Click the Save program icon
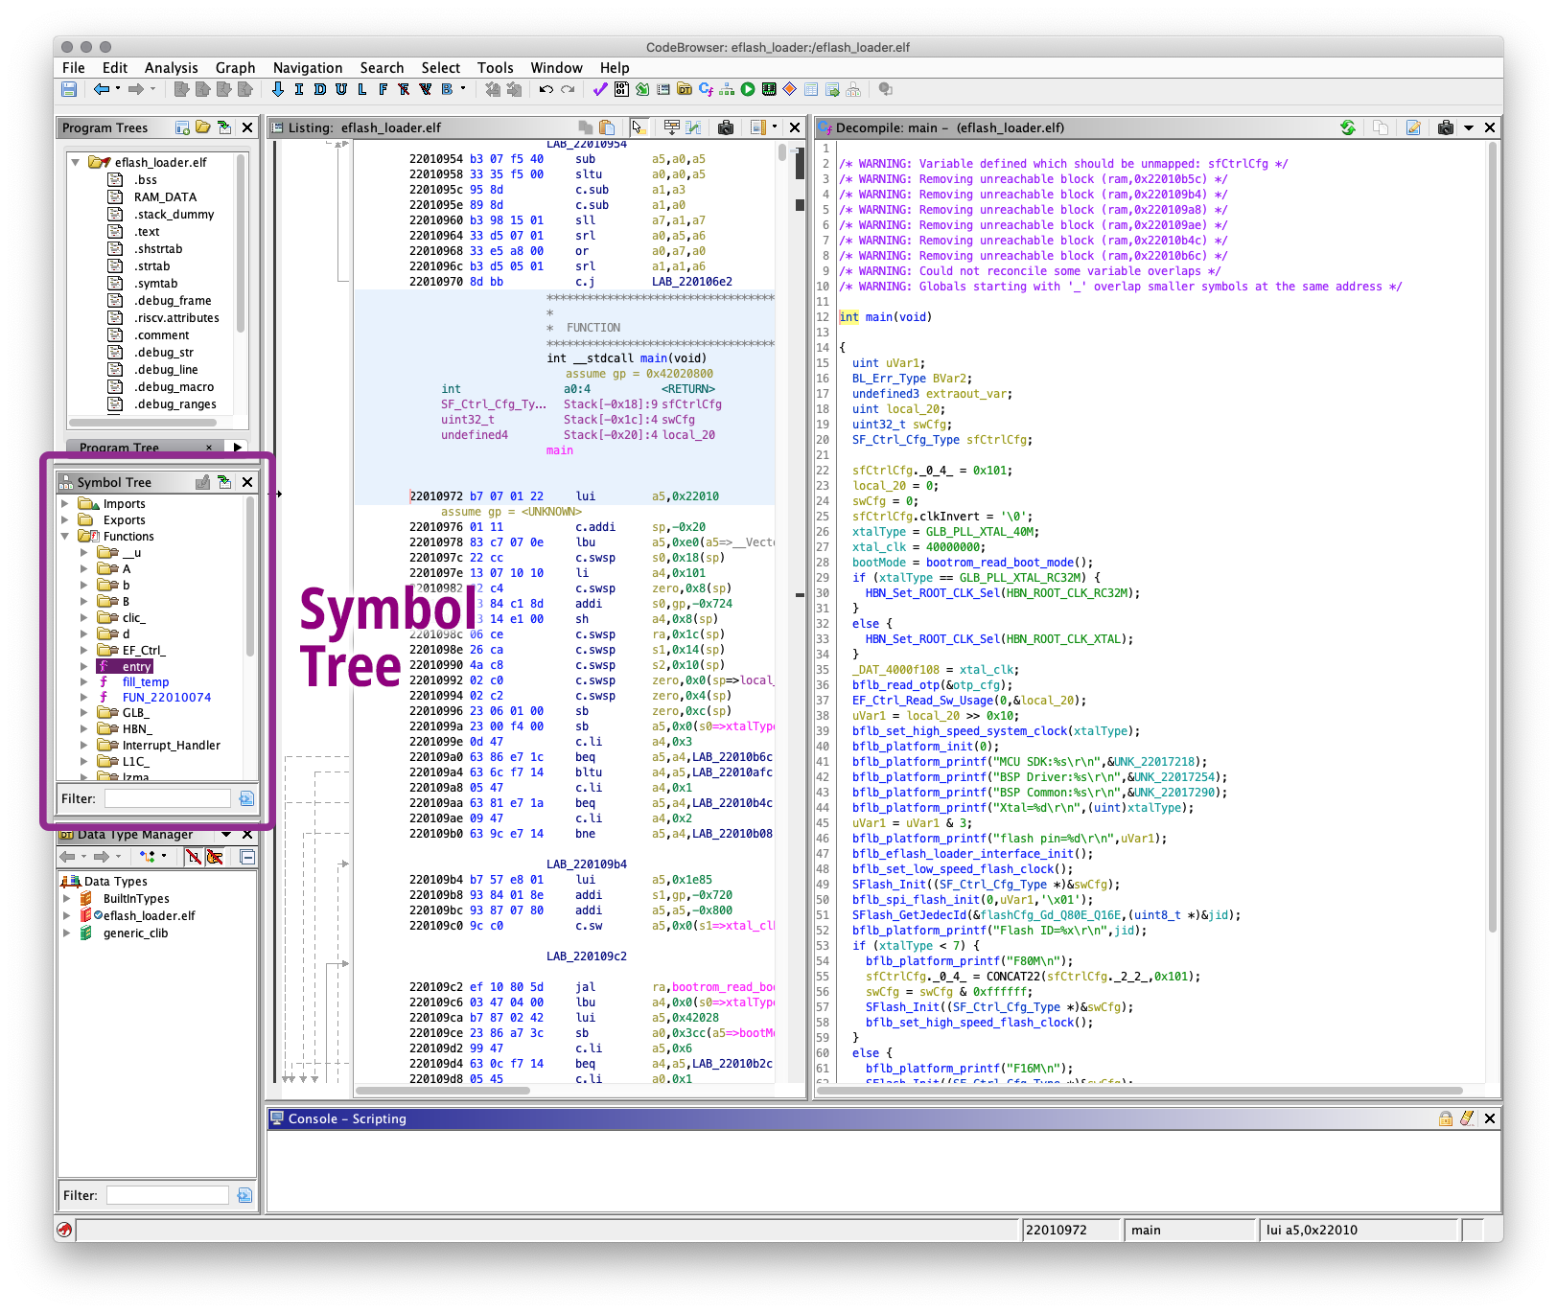The width and height of the screenshot is (1557, 1313). point(69,89)
